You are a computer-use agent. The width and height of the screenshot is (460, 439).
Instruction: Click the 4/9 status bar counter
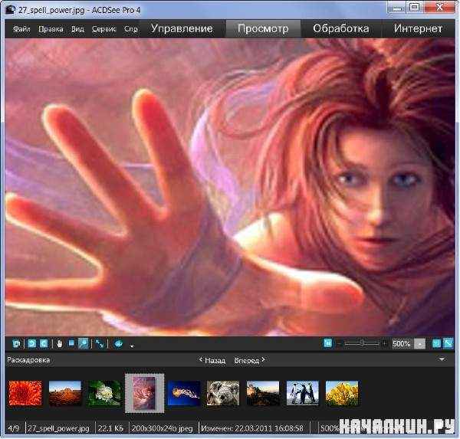pos(14,428)
